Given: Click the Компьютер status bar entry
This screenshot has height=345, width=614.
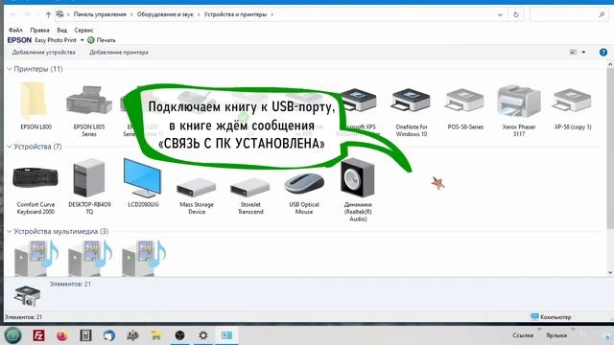Looking at the screenshot, I should click(x=551, y=317).
